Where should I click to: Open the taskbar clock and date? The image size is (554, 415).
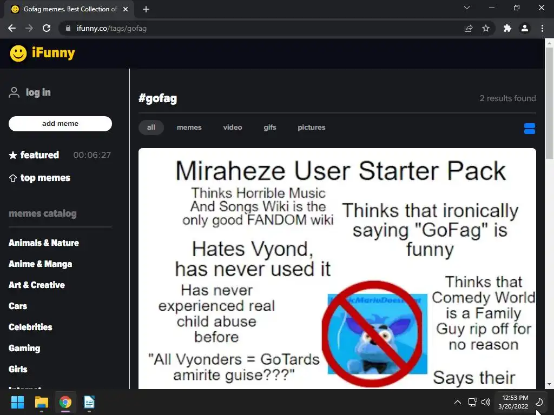(x=514, y=402)
